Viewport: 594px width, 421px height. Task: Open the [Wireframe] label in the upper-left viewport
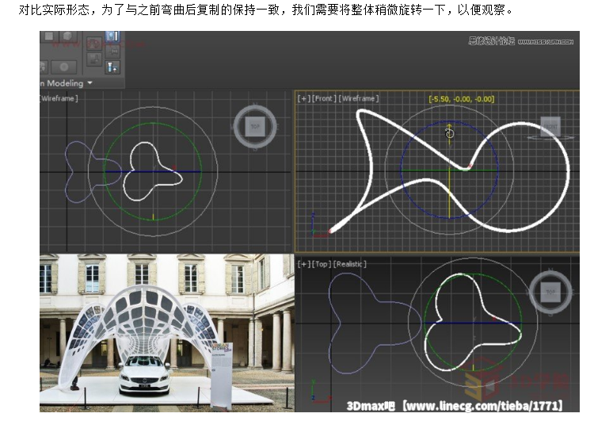pyautogui.click(x=59, y=98)
